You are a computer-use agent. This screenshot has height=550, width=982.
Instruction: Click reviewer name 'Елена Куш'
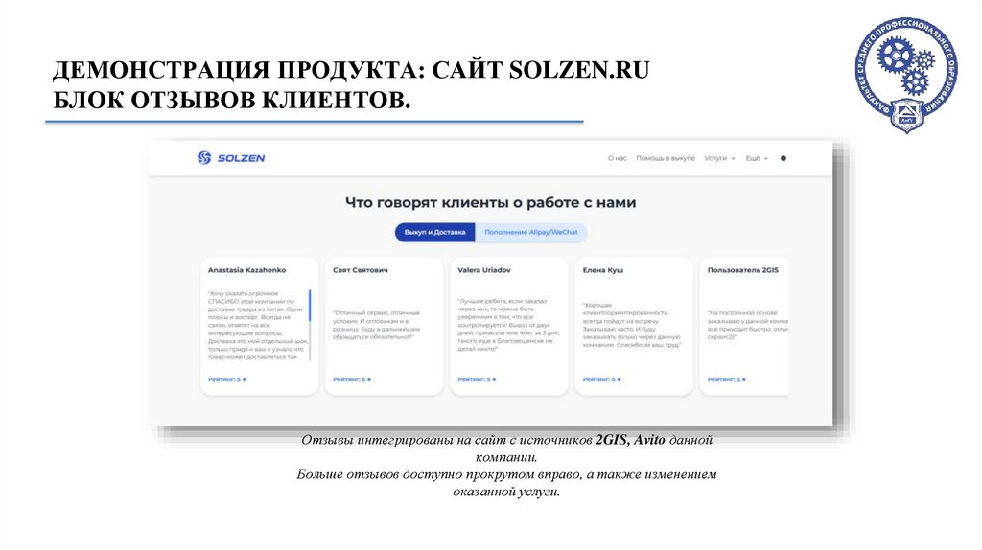pos(603,270)
